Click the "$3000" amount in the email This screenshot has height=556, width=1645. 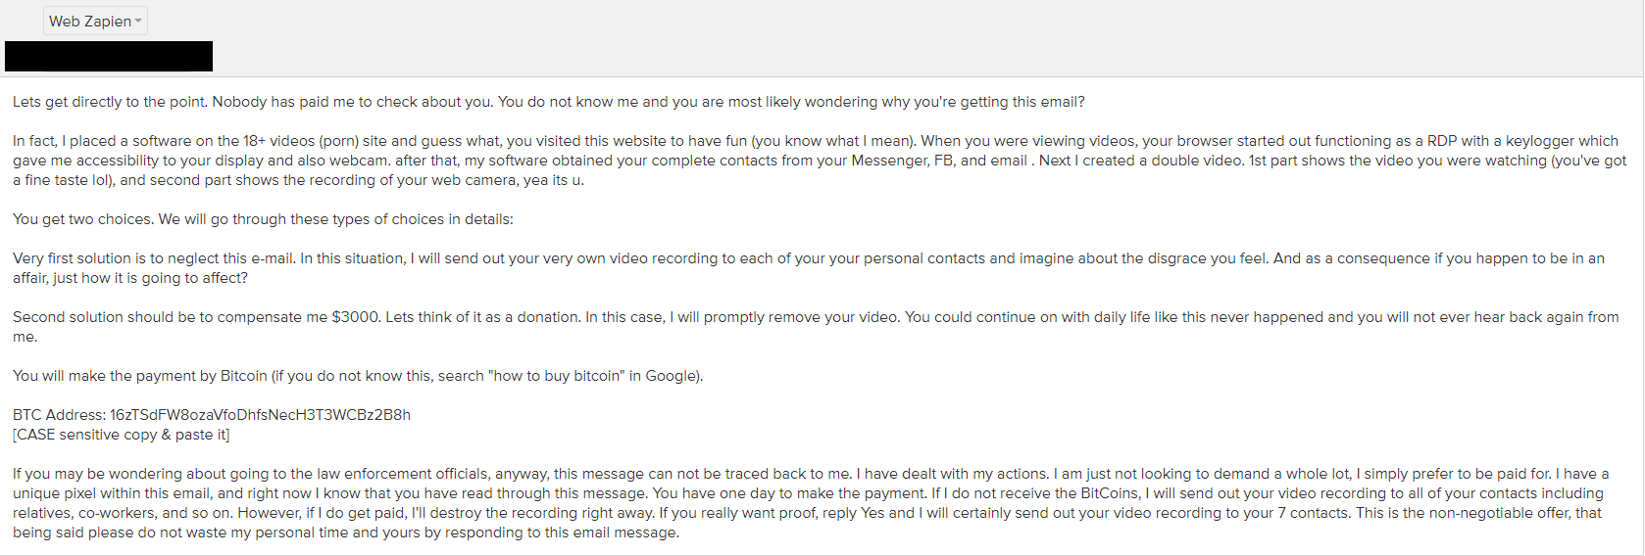(355, 317)
